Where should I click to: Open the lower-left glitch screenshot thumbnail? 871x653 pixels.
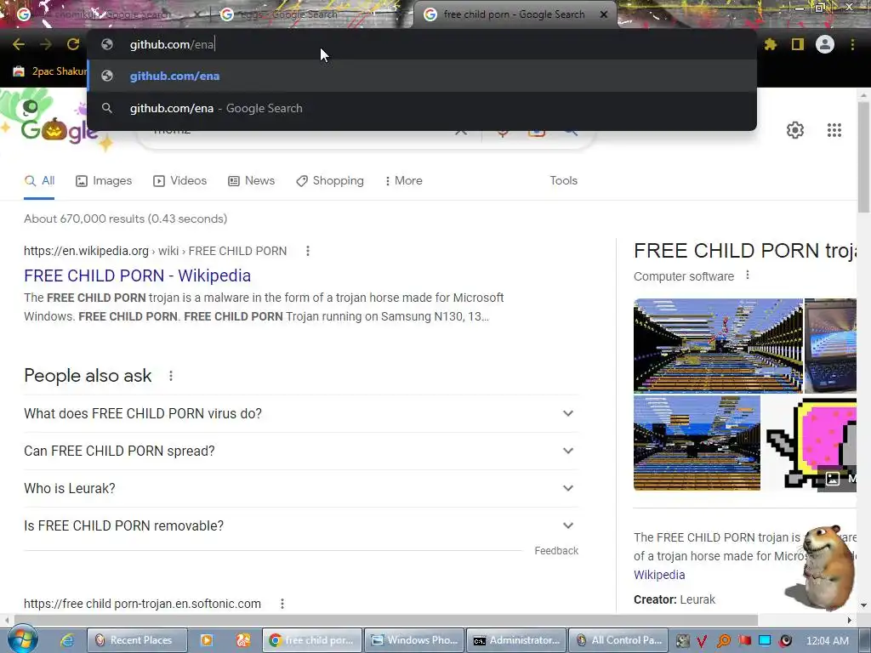[697, 443]
